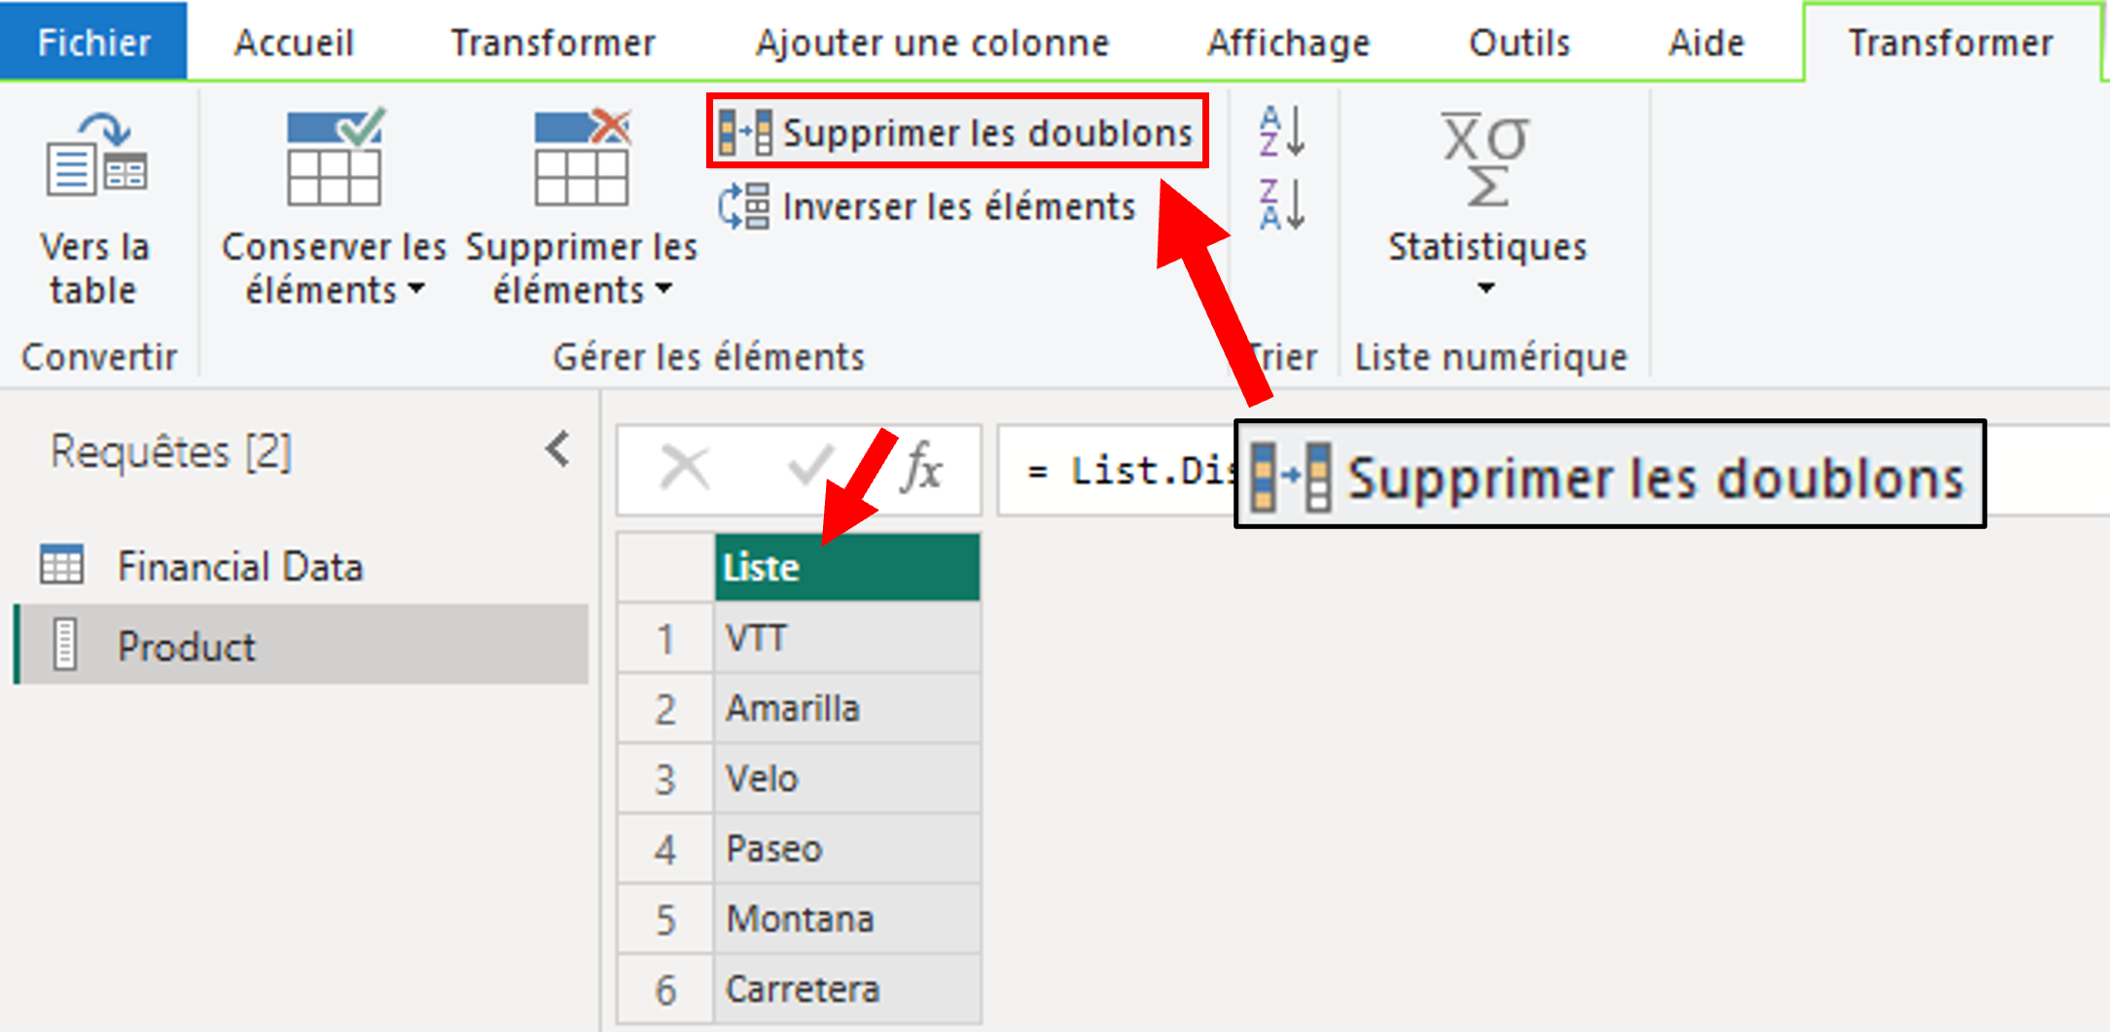This screenshot has width=2110, height=1032.
Task: Confirm formula with the checkmark icon
Action: [809, 469]
